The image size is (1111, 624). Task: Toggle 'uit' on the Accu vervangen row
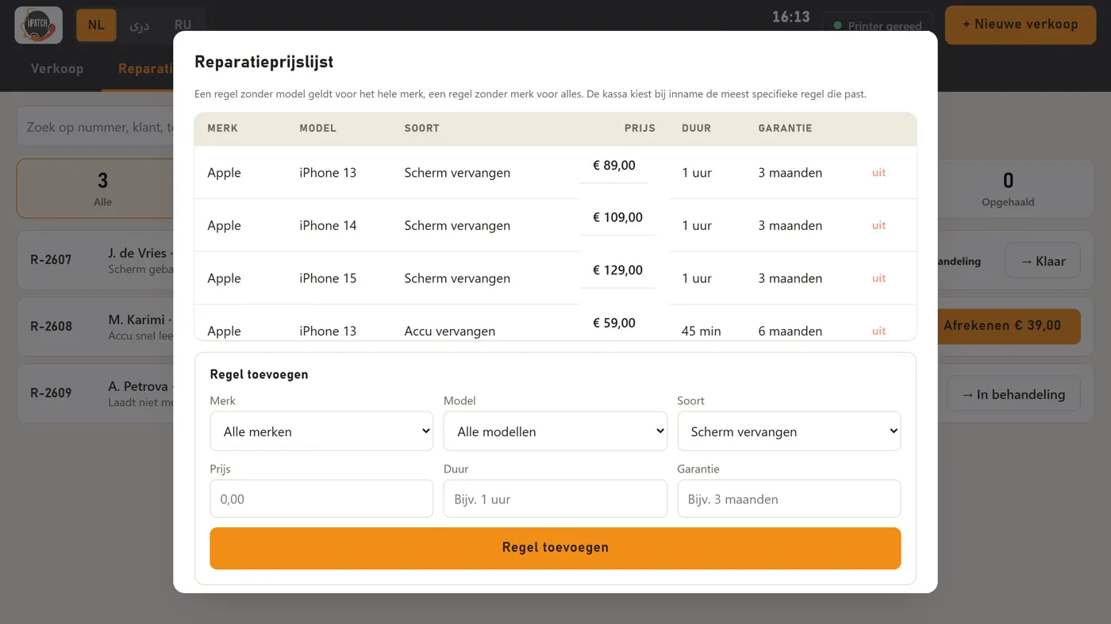[878, 331]
